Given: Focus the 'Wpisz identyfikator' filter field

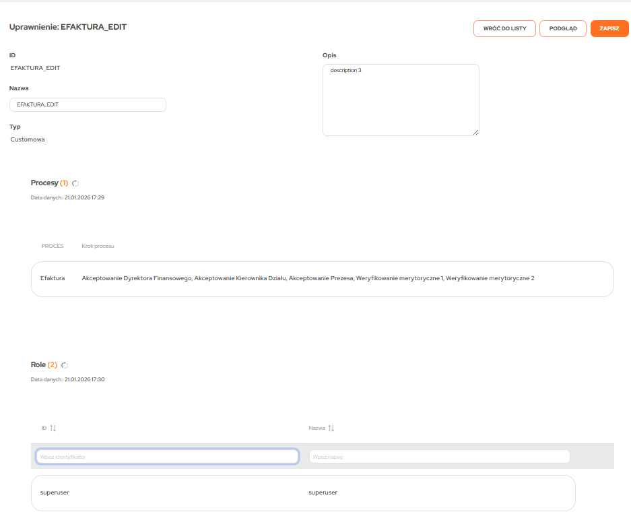Looking at the screenshot, I should click(167, 457).
